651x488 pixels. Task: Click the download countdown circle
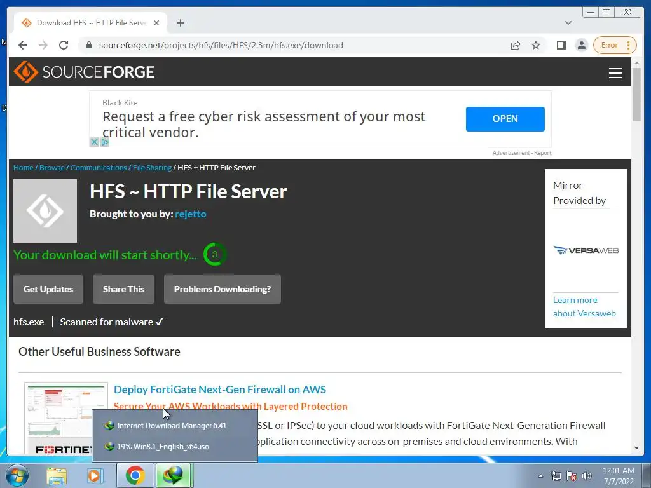tap(214, 254)
